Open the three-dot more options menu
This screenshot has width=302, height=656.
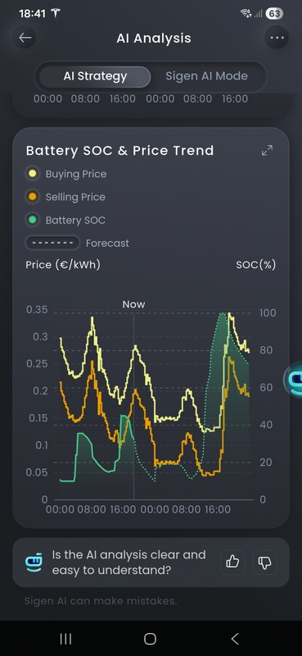point(277,38)
